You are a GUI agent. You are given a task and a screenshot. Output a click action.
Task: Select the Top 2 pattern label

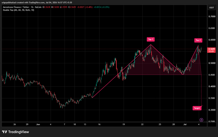(x=198, y=40)
